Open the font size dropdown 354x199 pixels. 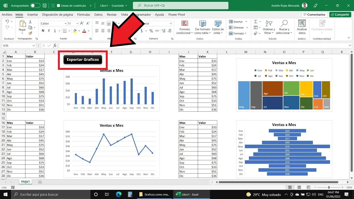pyautogui.click(x=77, y=24)
